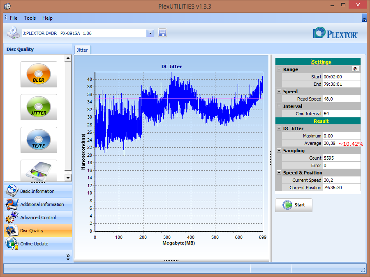Open Additional Information section
The width and height of the screenshot is (370, 277).
[38, 204]
